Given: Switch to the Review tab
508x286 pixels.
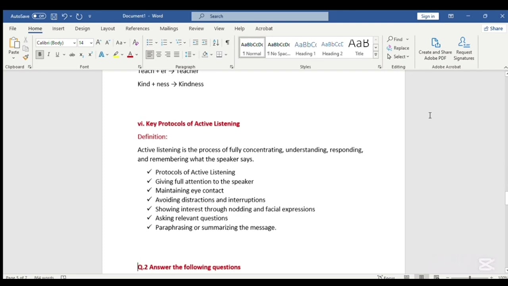Looking at the screenshot, I should pos(196,29).
